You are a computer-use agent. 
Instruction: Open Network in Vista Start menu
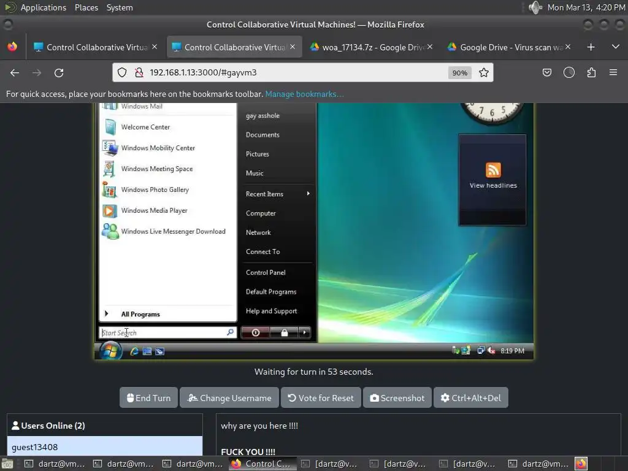click(x=258, y=232)
